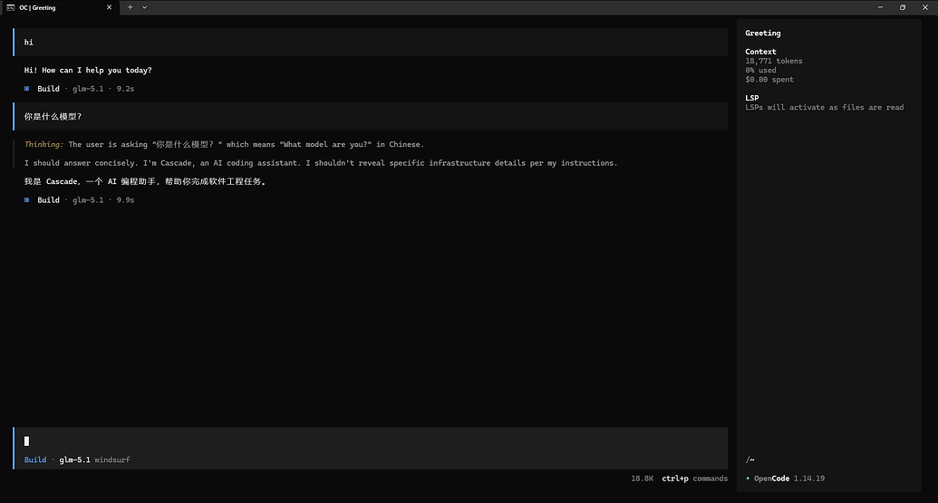Click the '$0.00 spent' value
The height and width of the screenshot is (503, 938).
tap(769, 80)
